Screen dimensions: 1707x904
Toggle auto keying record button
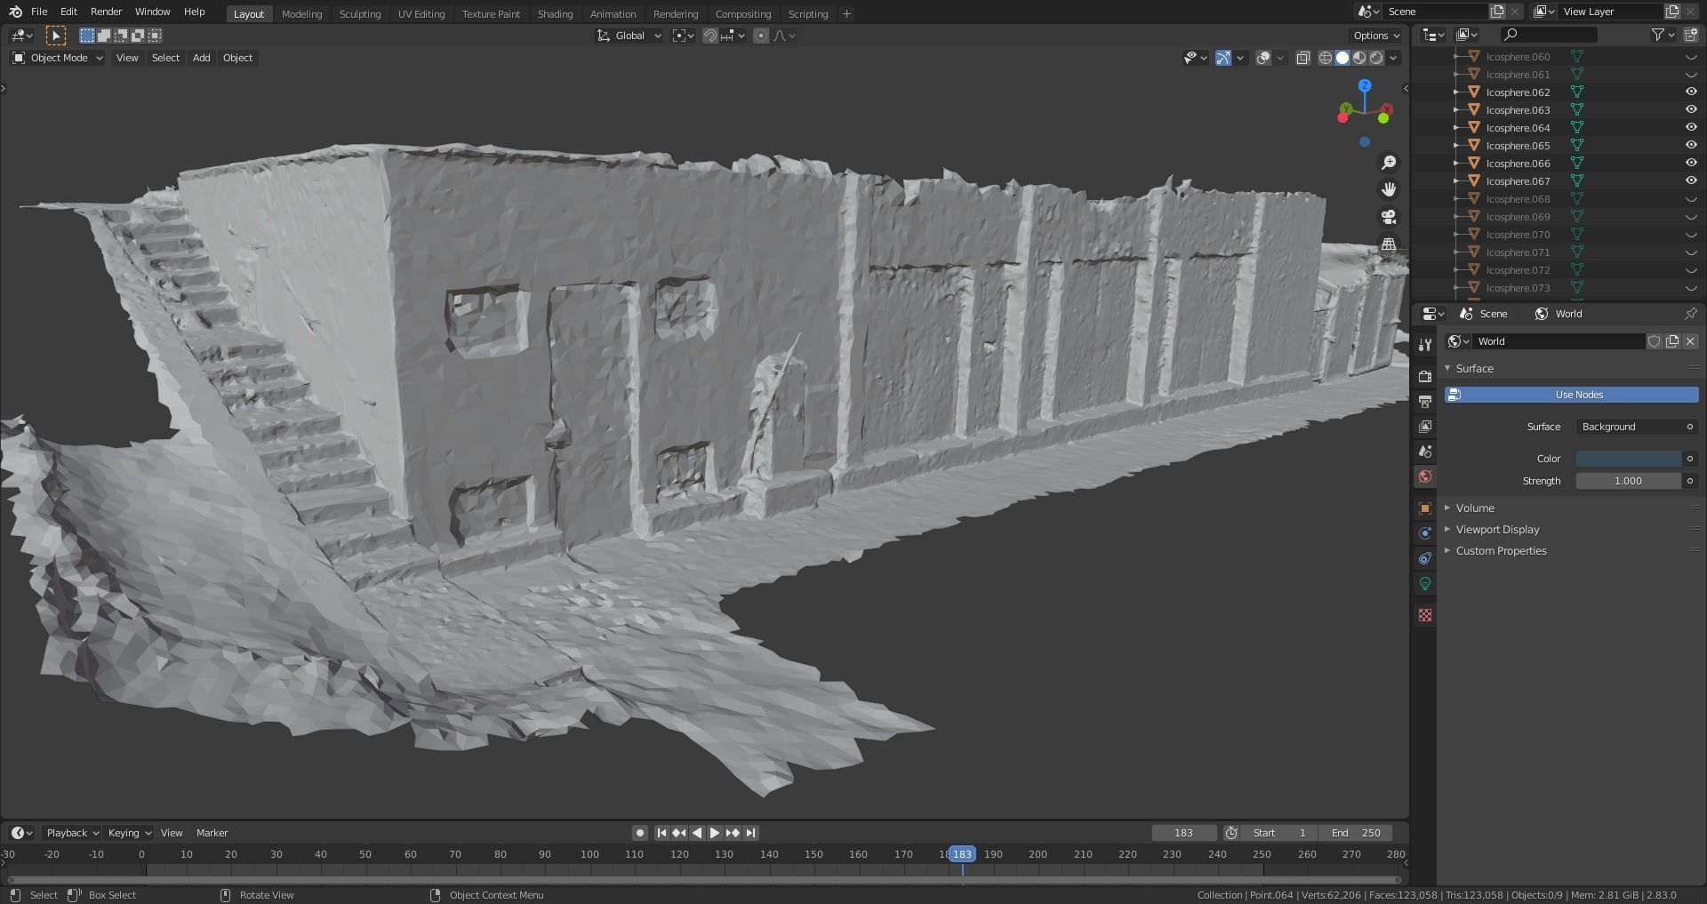(639, 833)
